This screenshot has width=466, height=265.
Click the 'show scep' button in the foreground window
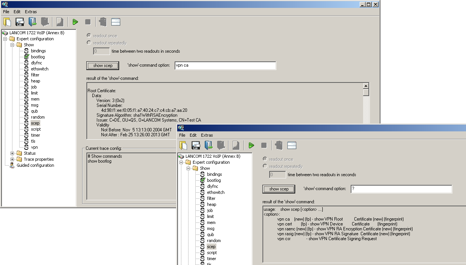(279, 189)
